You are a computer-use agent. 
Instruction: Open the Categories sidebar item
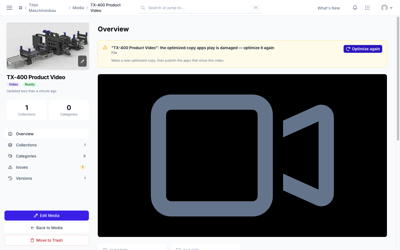[x=47, y=156]
